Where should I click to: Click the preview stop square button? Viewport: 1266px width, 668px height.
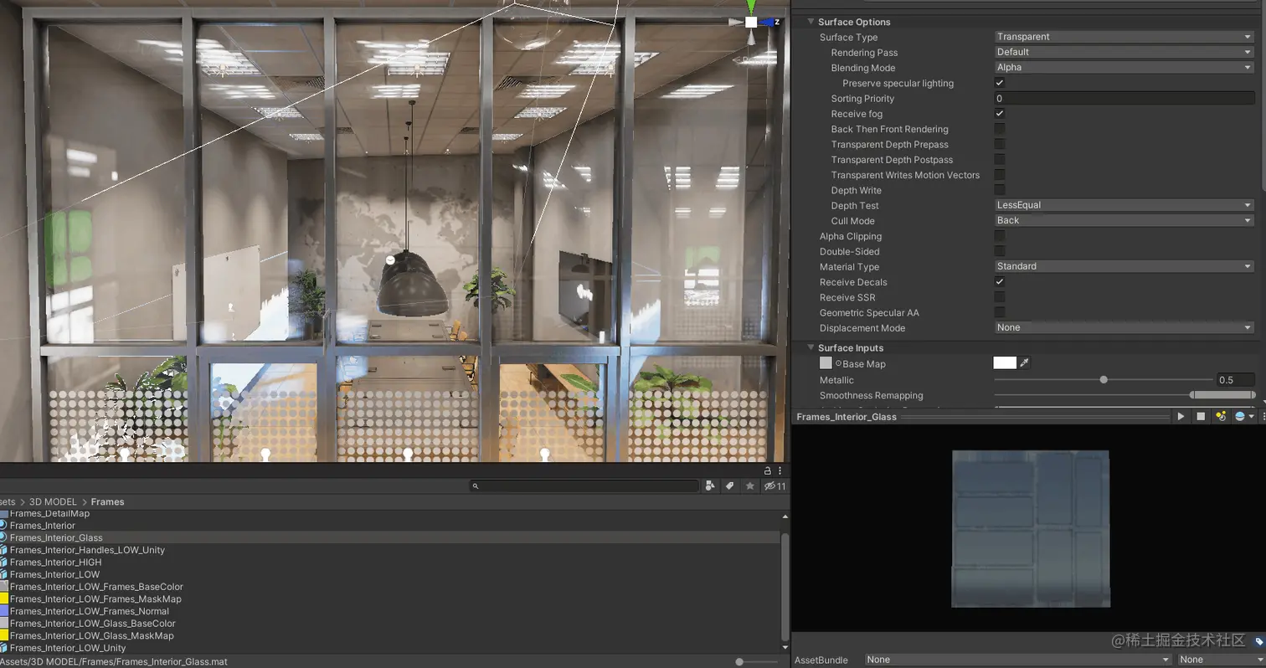[x=1201, y=416]
